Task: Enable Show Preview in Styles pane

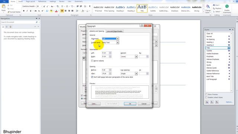Action: pyautogui.click(x=206, y=95)
